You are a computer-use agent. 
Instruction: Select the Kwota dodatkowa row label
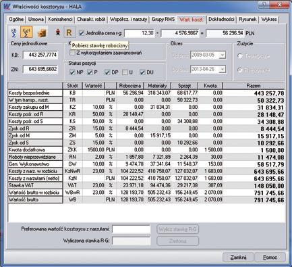35,149
